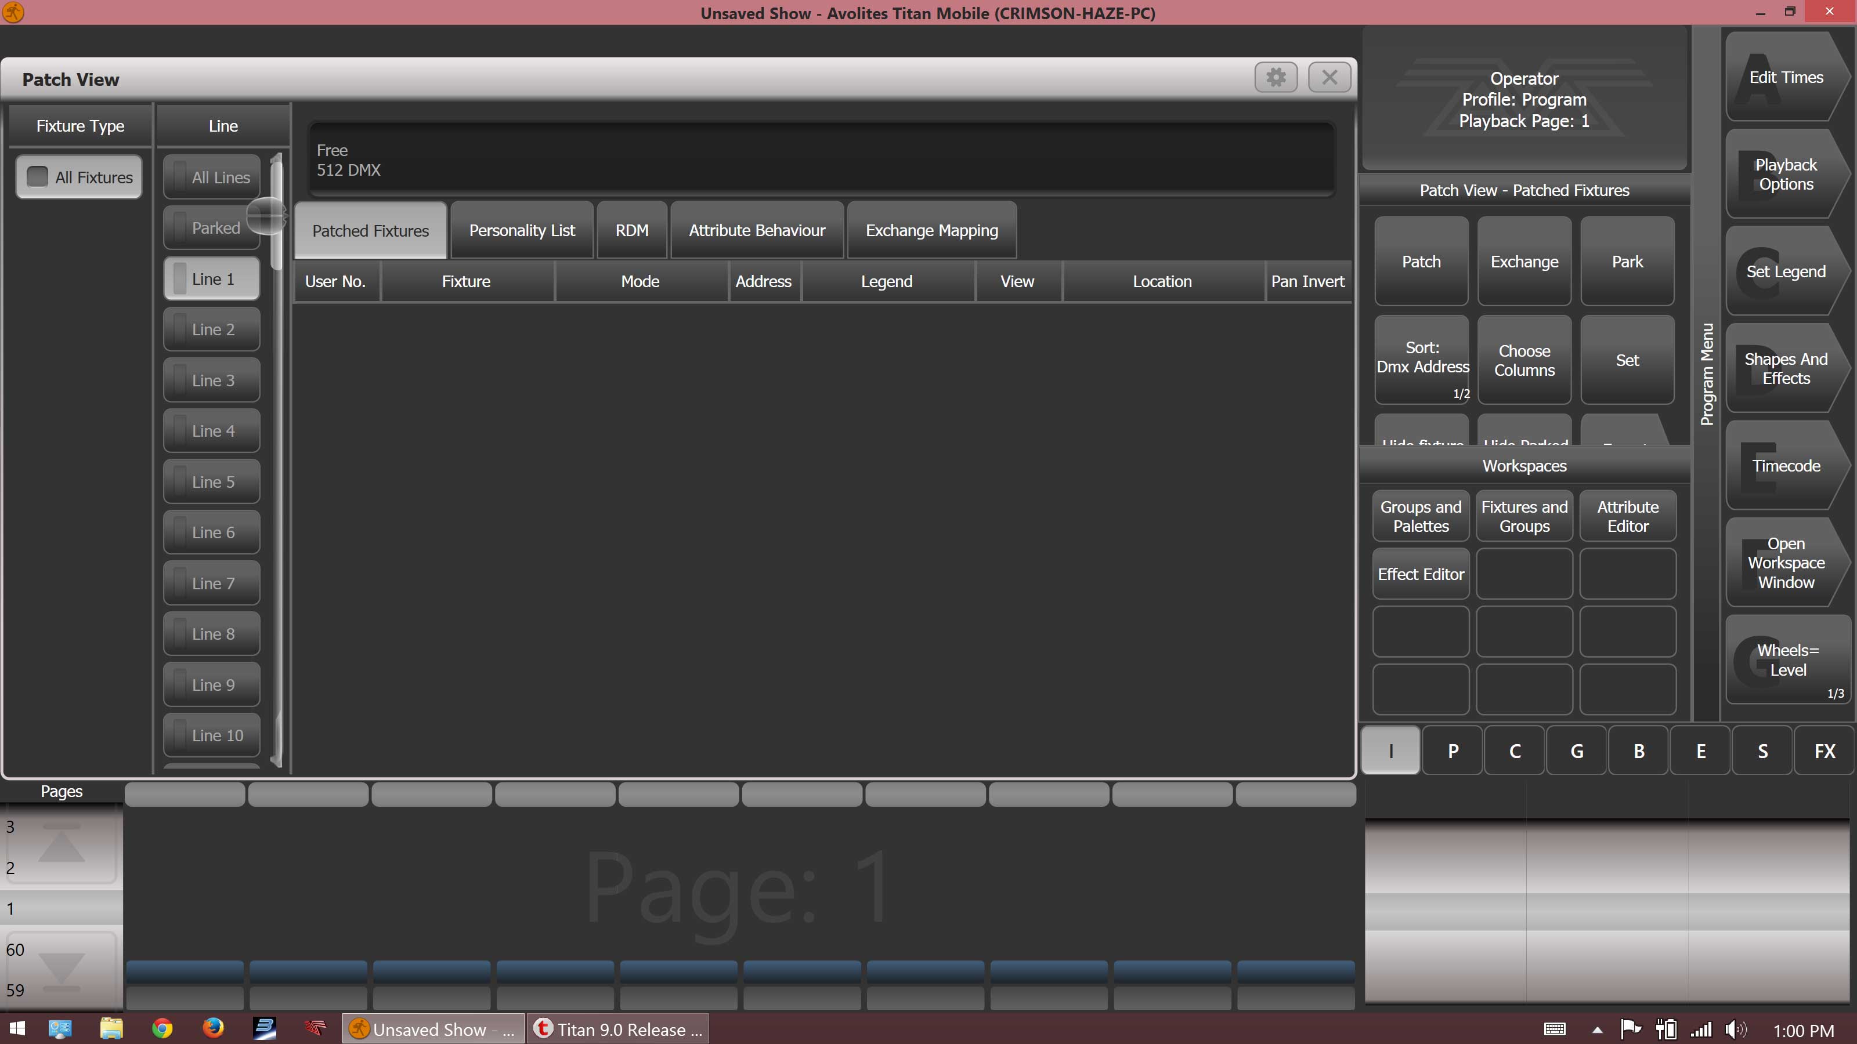Open the on-screen keyboard tray icon

(x=1554, y=1029)
